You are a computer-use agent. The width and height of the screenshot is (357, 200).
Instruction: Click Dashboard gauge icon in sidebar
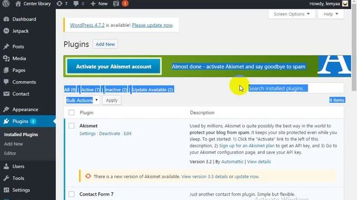tap(6, 19)
